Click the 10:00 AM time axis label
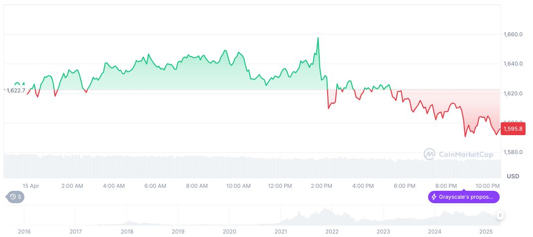 (238, 186)
